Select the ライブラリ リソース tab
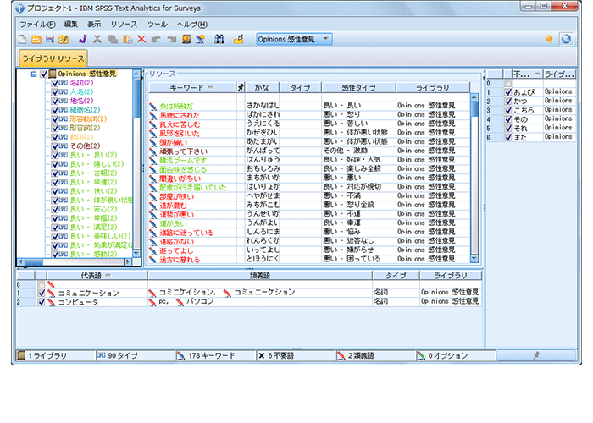The height and width of the screenshot is (423, 593). (x=53, y=58)
